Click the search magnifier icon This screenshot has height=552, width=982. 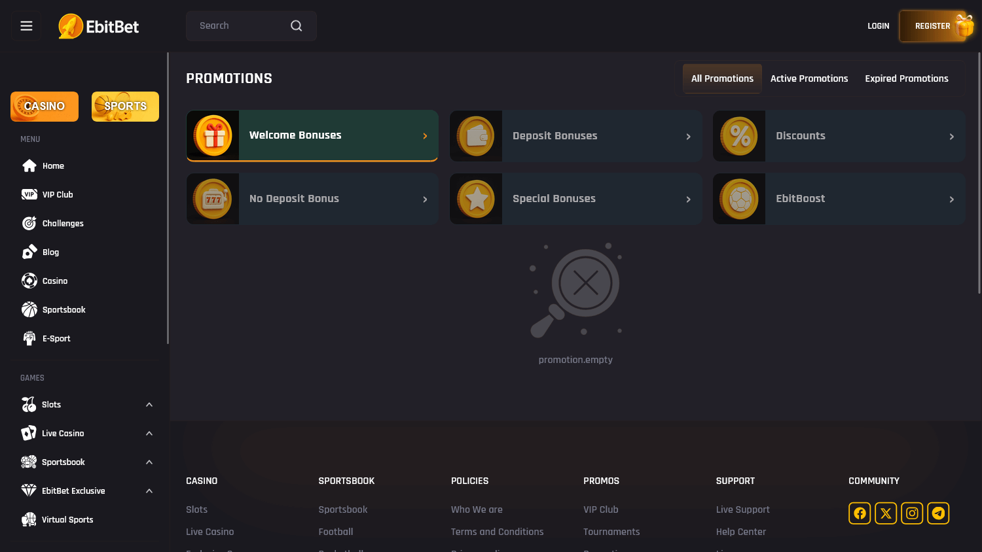[x=297, y=26]
